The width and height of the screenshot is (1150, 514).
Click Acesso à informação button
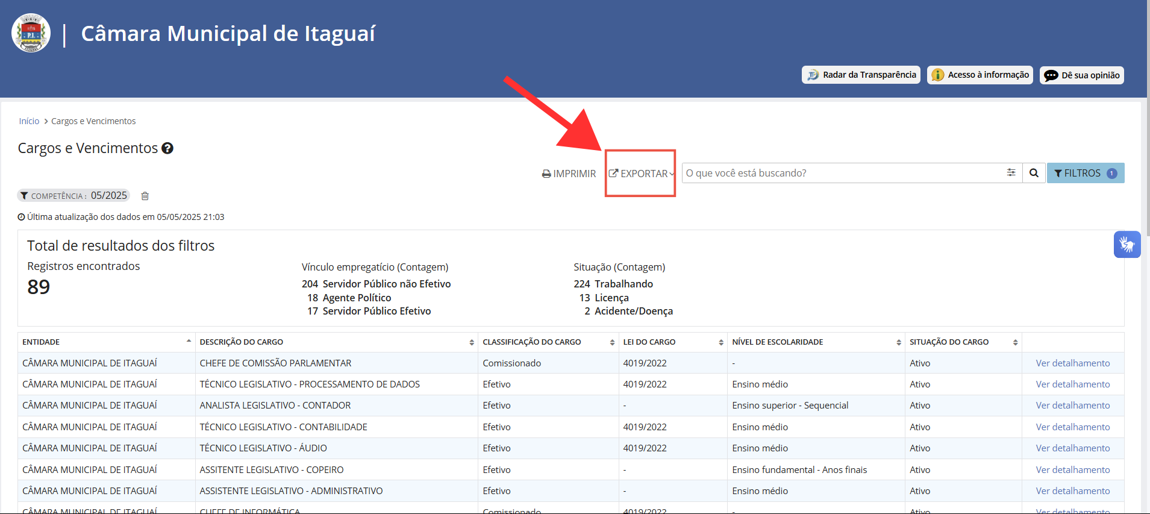980,75
